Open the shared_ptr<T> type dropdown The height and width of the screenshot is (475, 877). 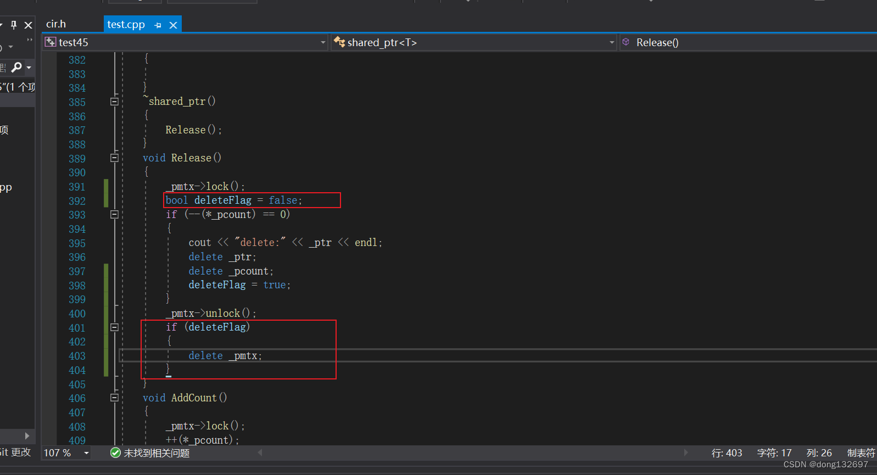pyautogui.click(x=612, y=42)
